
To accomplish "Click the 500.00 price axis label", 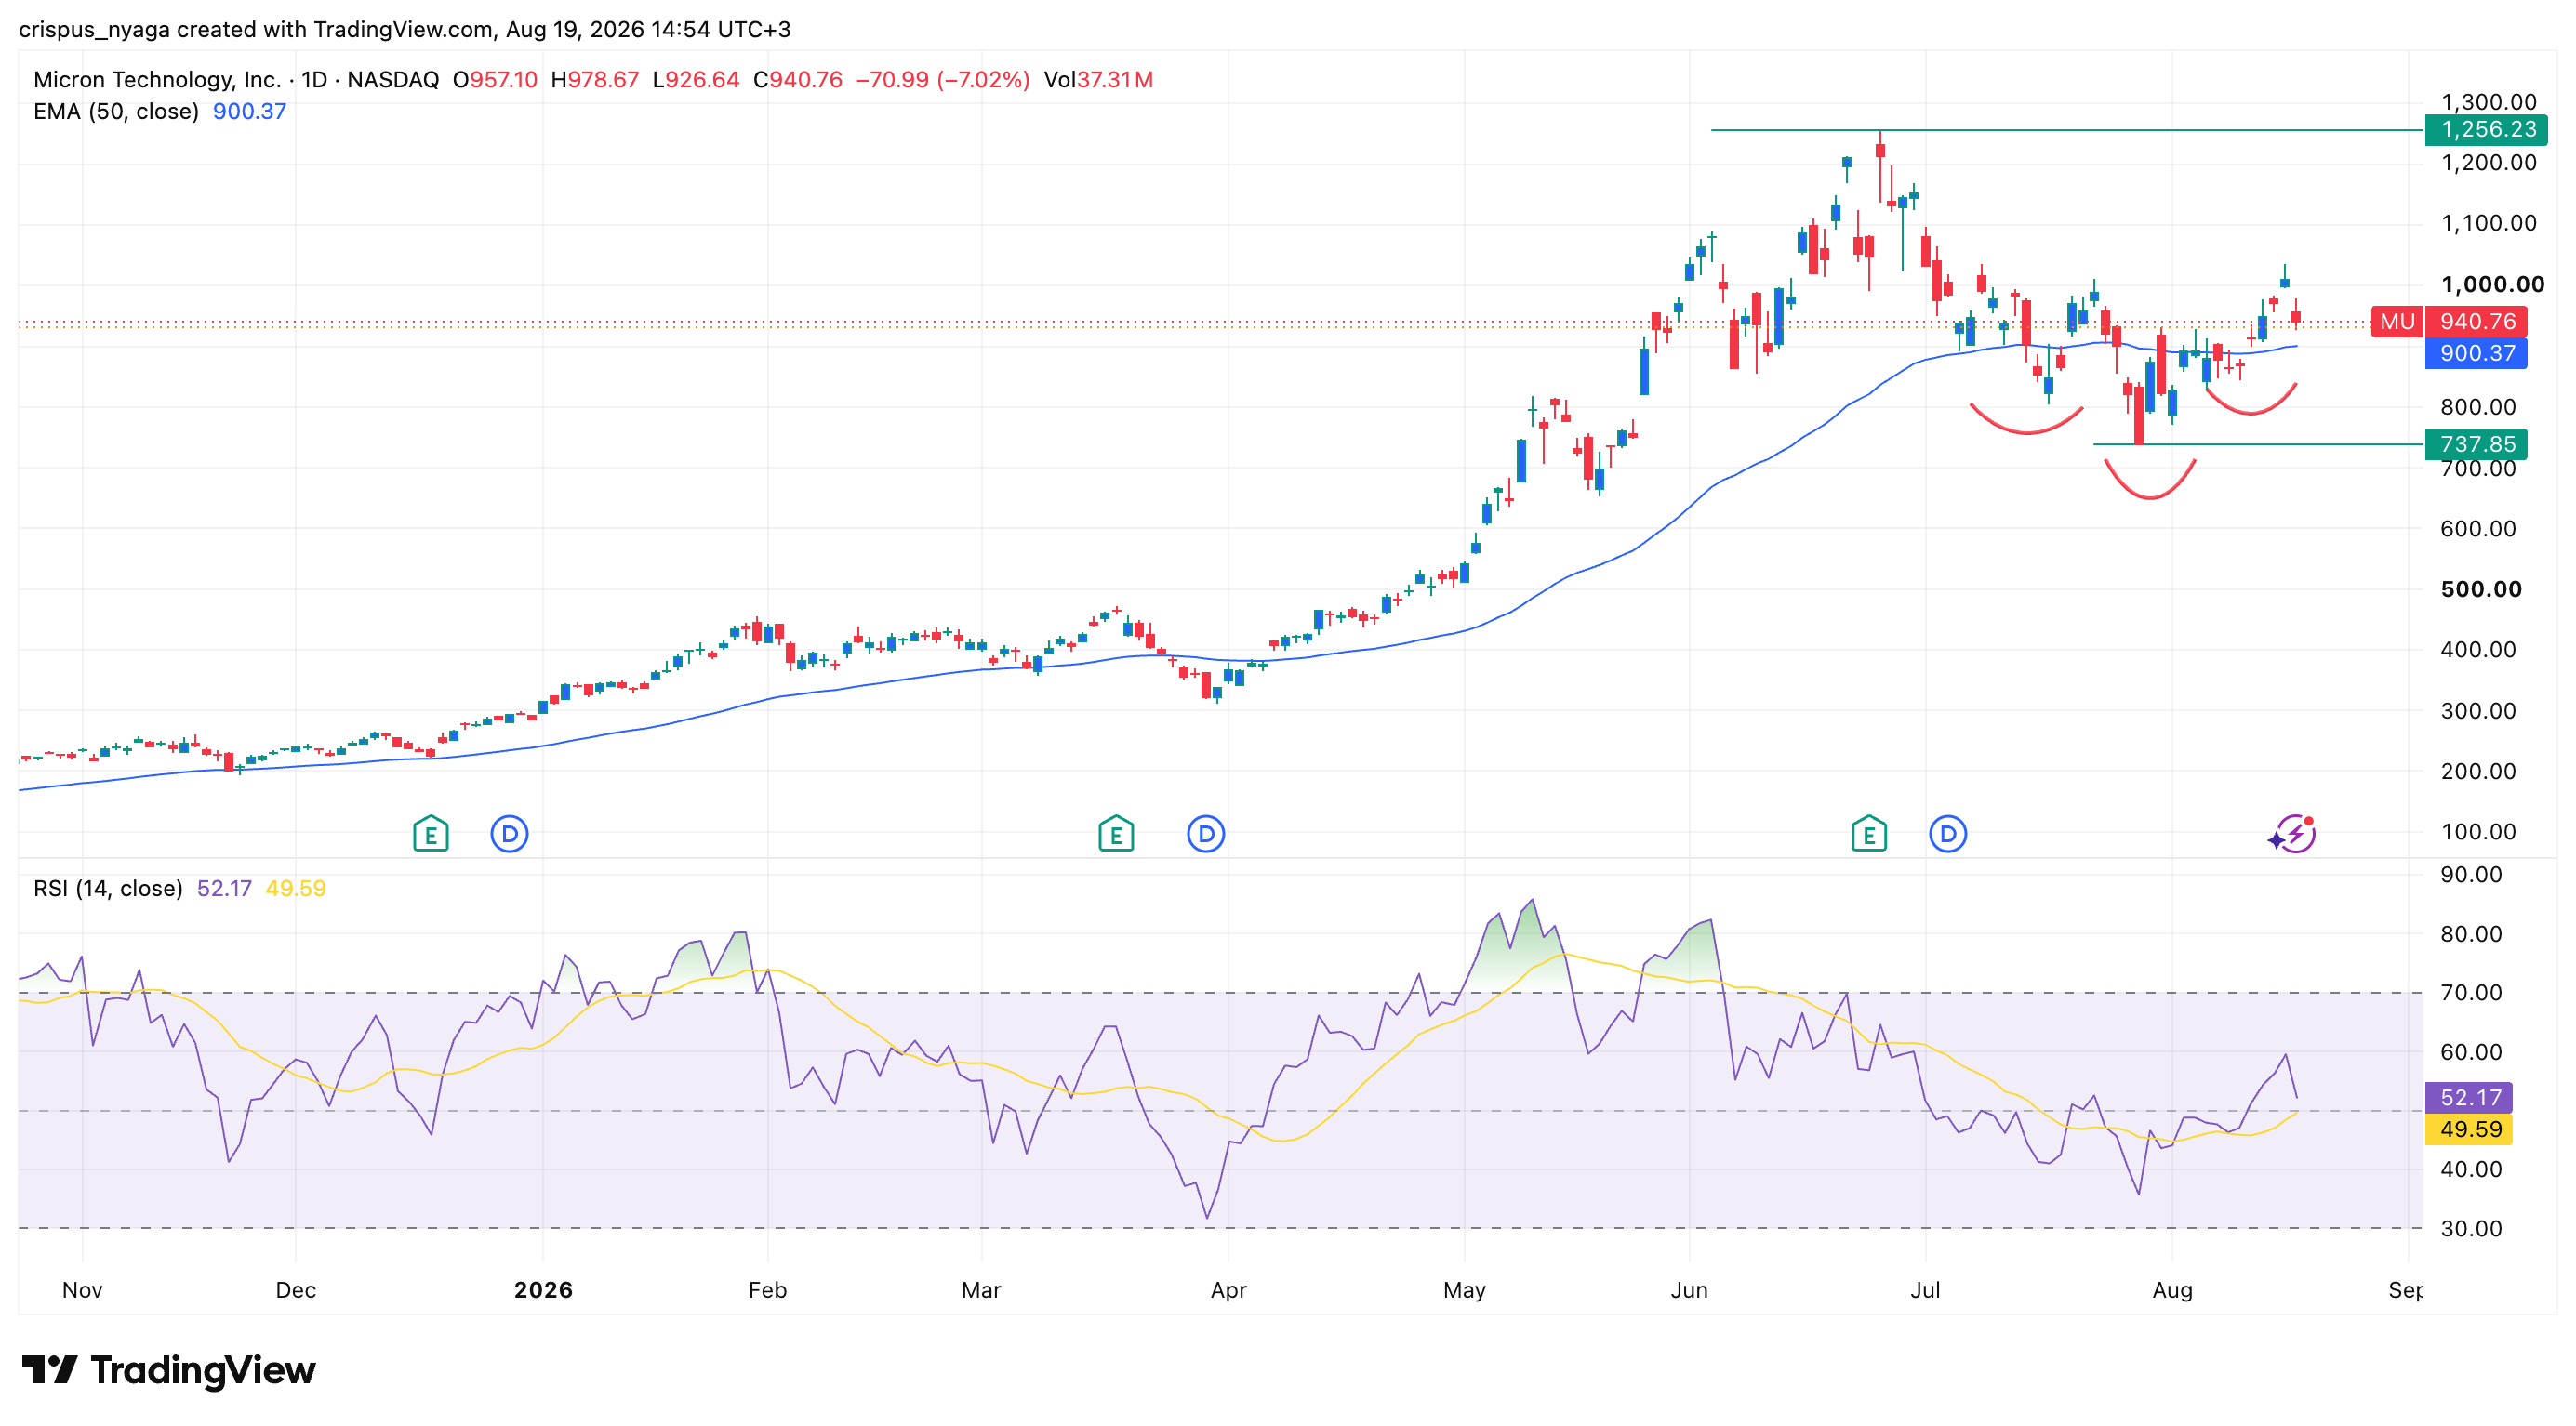I will tap(2481, 589).
